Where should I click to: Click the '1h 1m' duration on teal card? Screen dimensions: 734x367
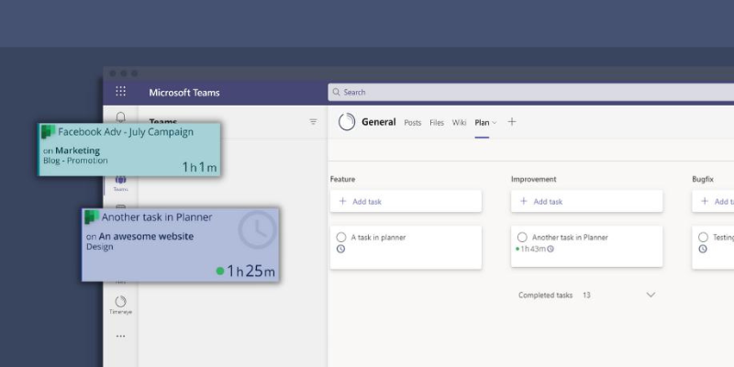199,167
